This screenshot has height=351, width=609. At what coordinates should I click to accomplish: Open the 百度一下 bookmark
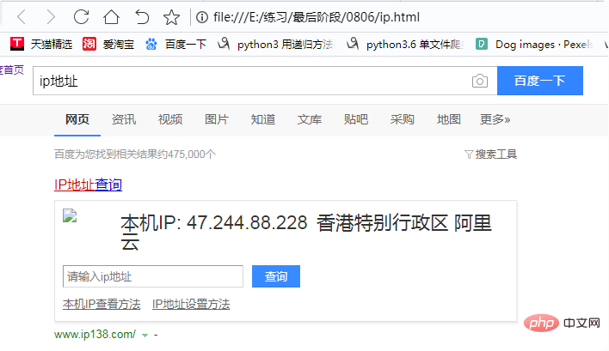(x=176, y=44)
